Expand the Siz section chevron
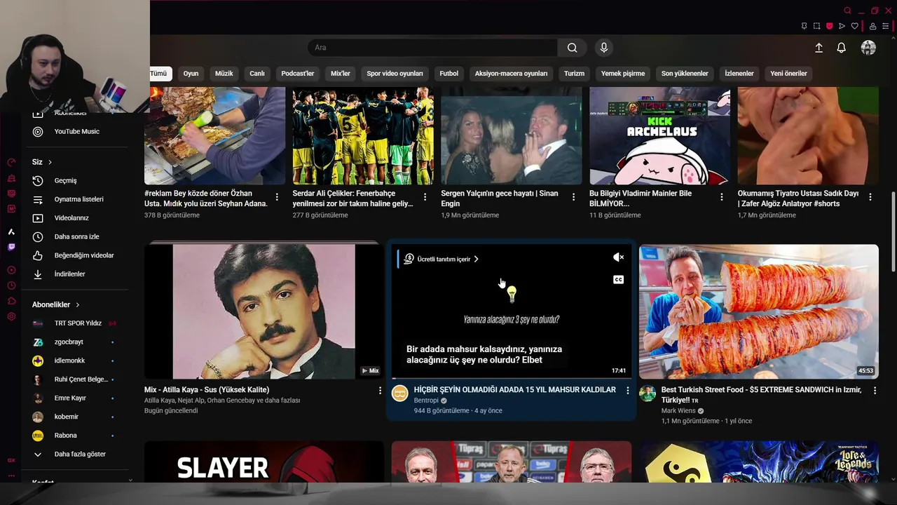Image resolution: width=897 pixels, height=505 pixels. click(x=50, y=162)
